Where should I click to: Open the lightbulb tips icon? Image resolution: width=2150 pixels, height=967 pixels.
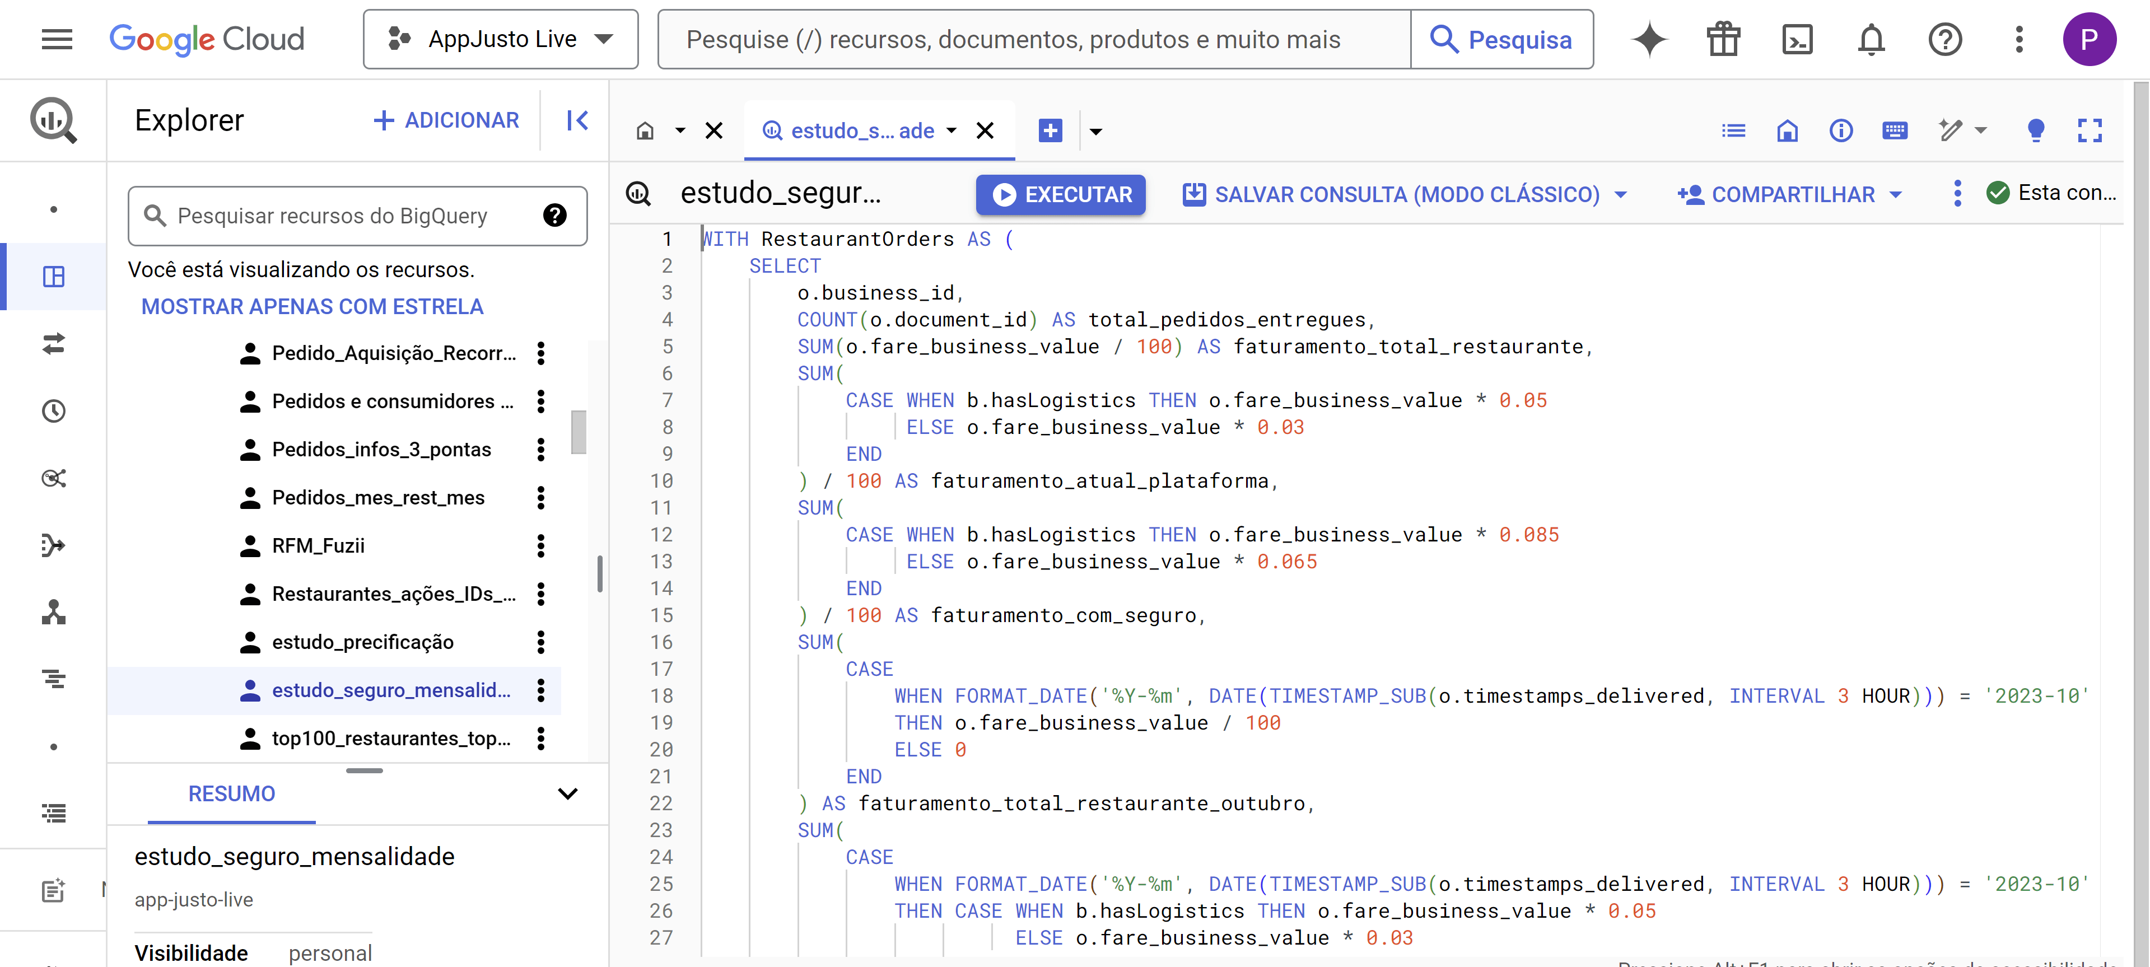click(2036, 131)
